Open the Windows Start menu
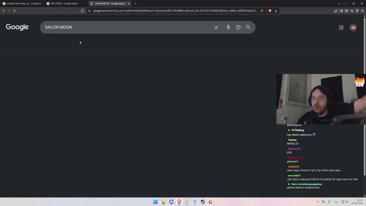The width and height of the screenshot is (366, 206). click(155, 202)
